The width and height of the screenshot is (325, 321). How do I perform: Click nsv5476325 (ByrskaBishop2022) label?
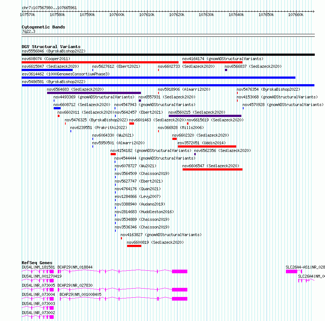[96, 120]
